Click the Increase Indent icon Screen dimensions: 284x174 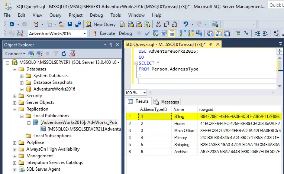265,33
